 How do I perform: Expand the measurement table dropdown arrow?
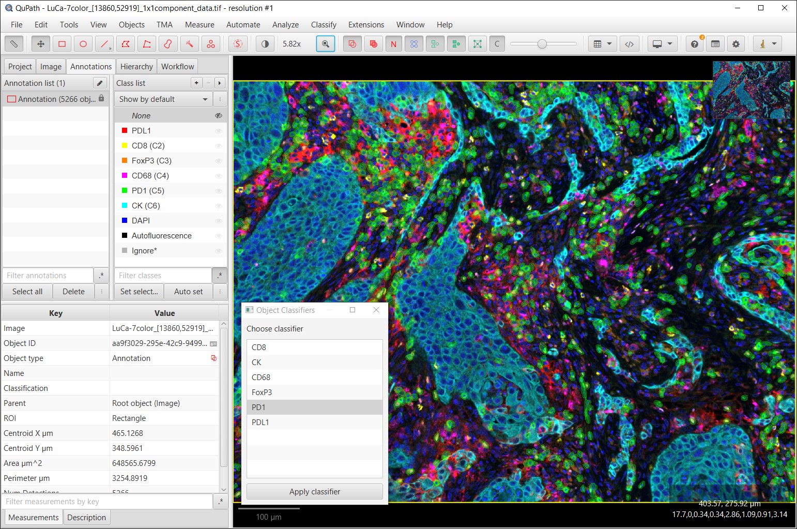tap(609, 44)
